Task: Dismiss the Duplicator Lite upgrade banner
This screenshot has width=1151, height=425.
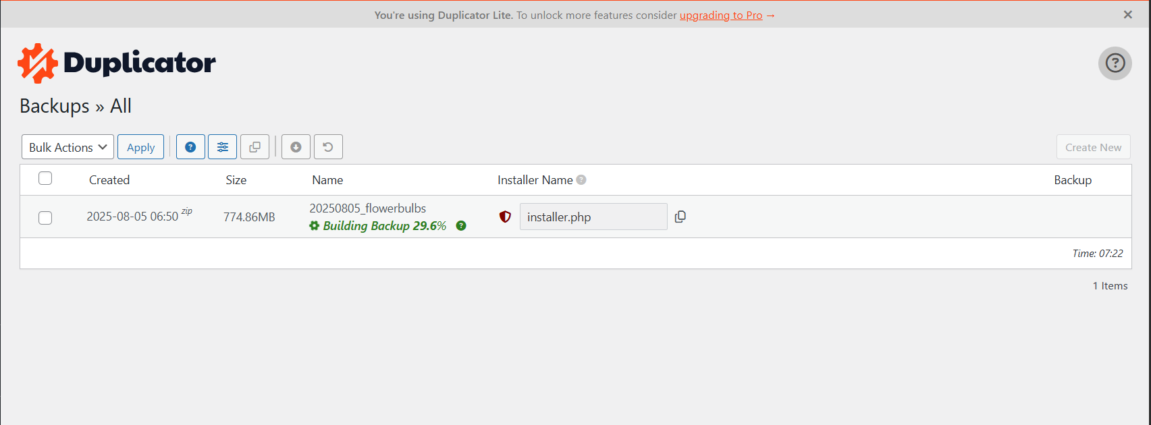Action: 1128,15
